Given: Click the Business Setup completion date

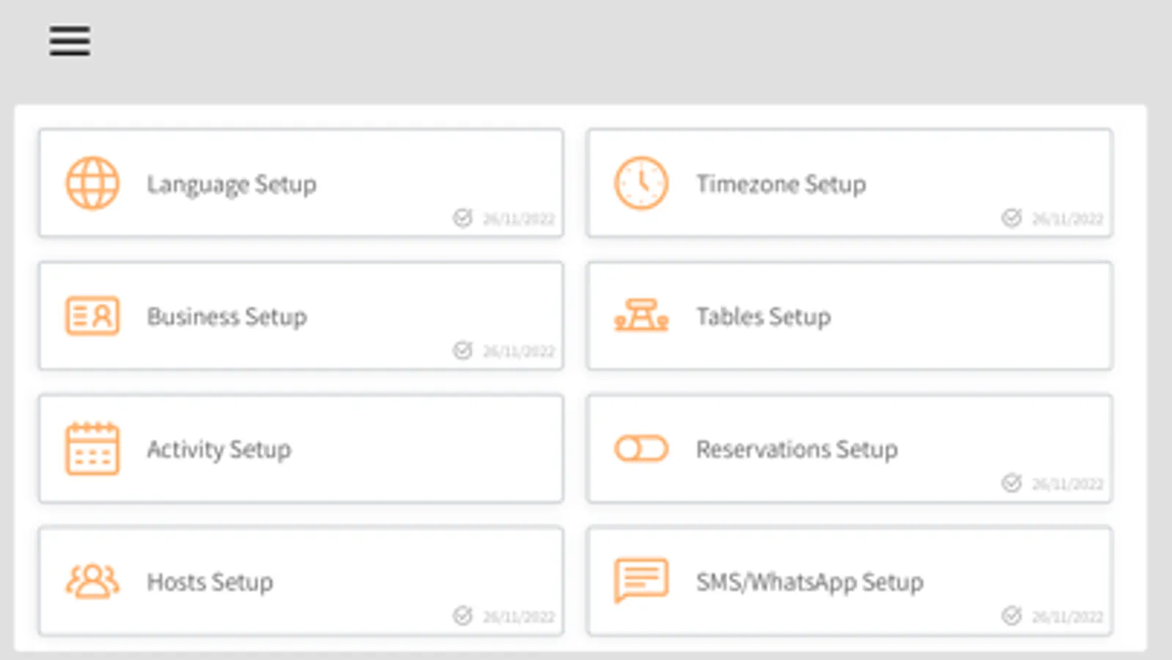Looking at the screenshot, I should (x=518, y=351).
